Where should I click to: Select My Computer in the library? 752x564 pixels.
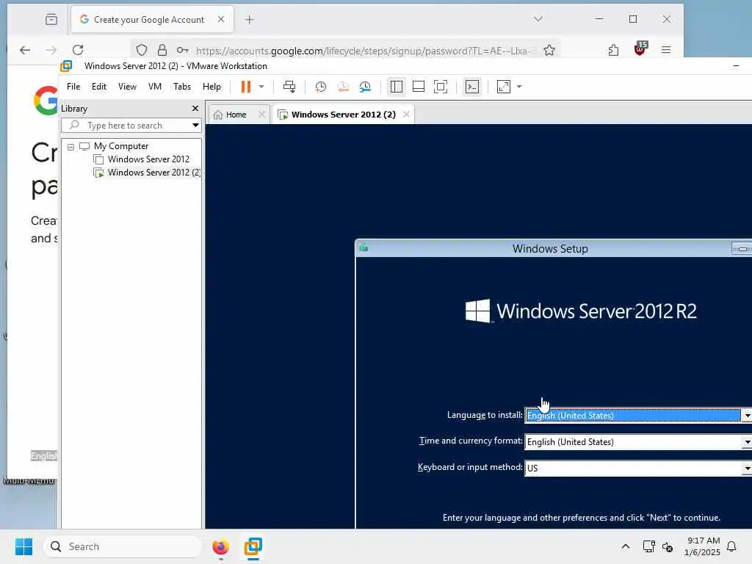121,146
